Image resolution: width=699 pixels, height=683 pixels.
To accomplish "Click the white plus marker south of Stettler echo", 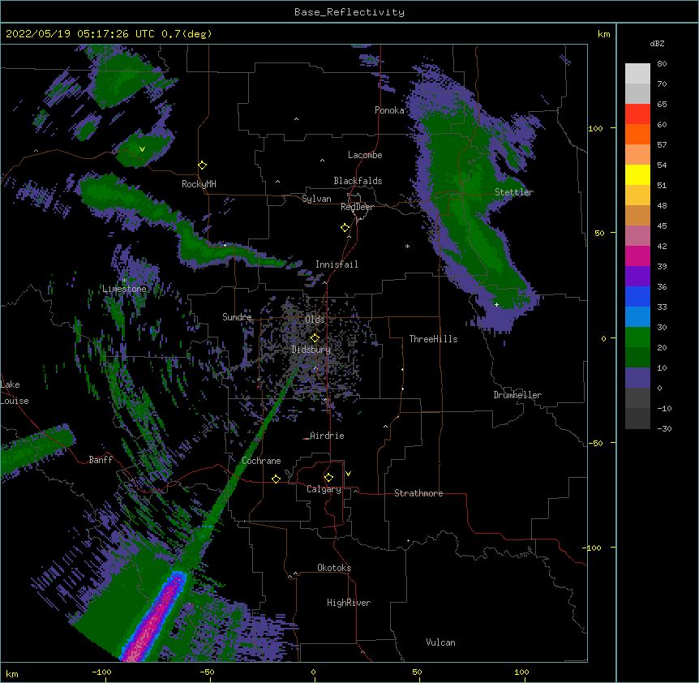I will point(496,304).
